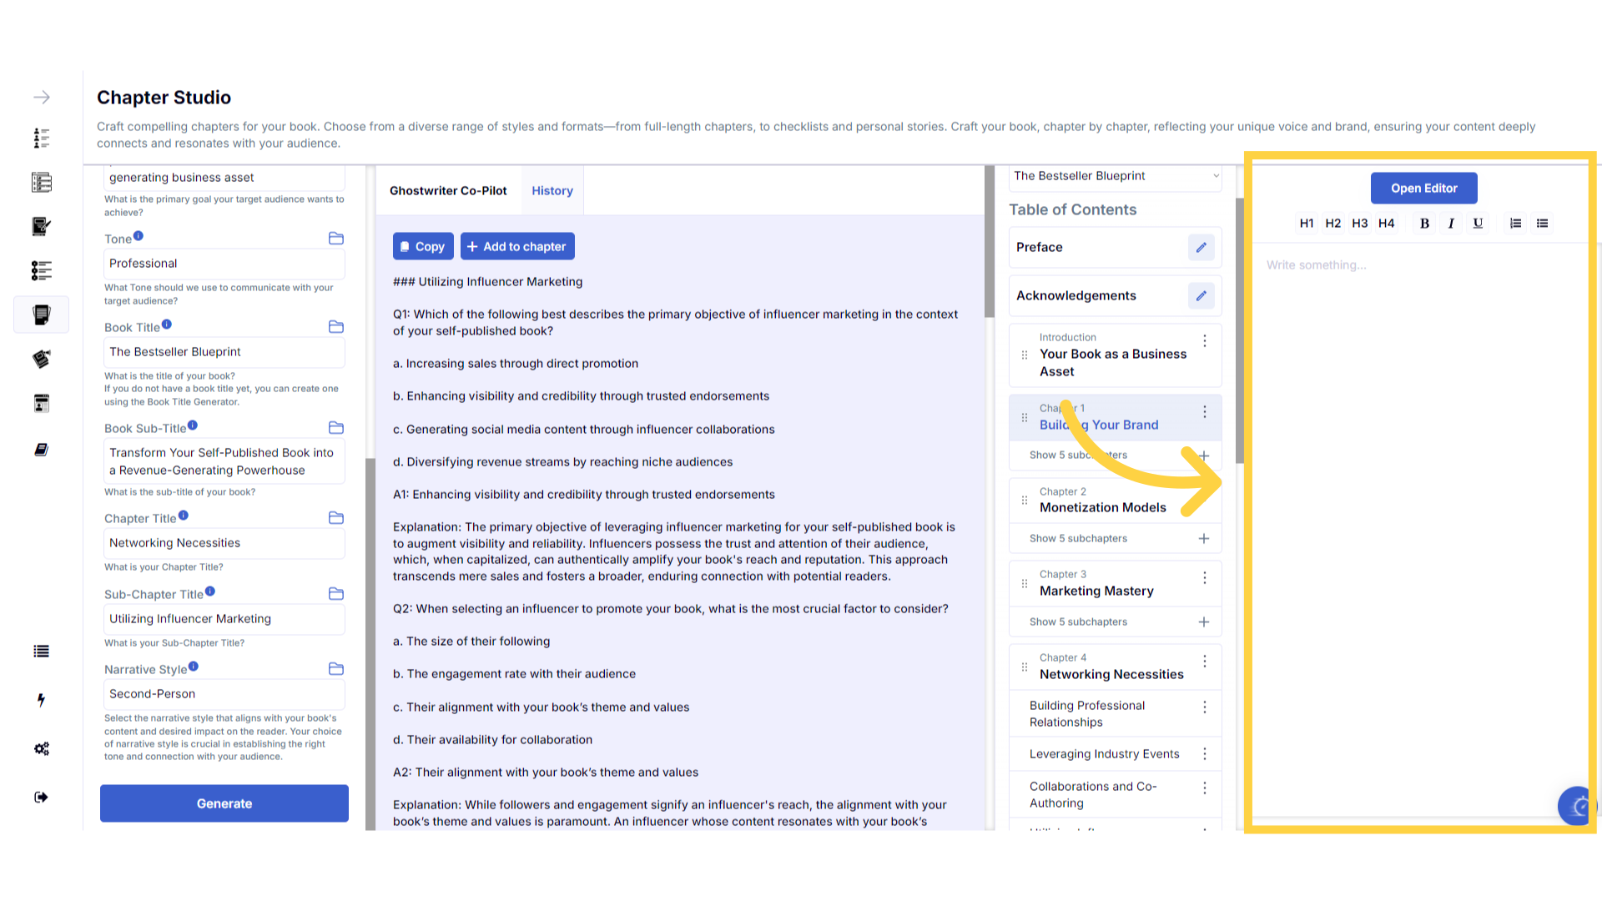Click the Bold formatting icon

(x=1424, y=224)
